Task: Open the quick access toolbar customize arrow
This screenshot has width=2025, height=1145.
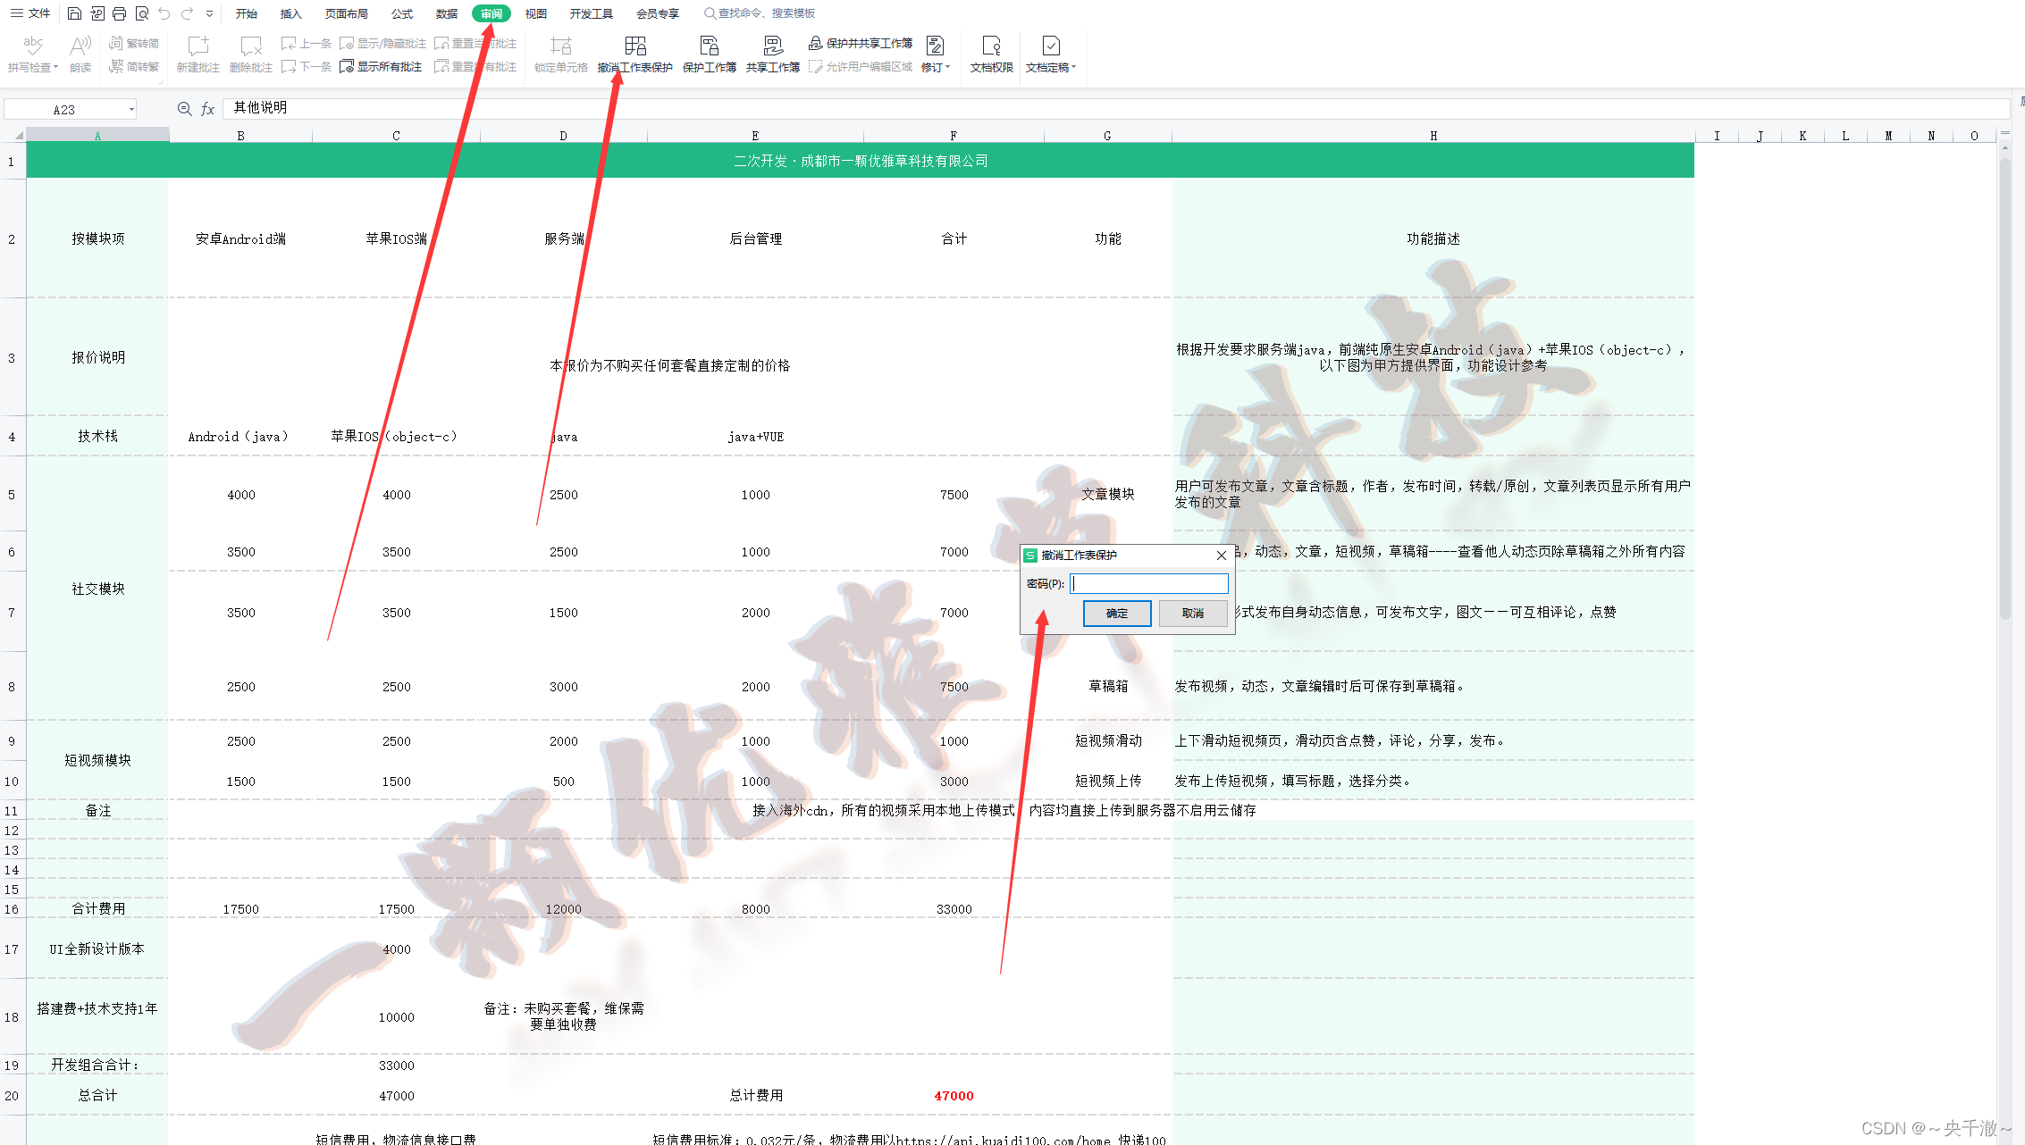Action: [209, 13]
